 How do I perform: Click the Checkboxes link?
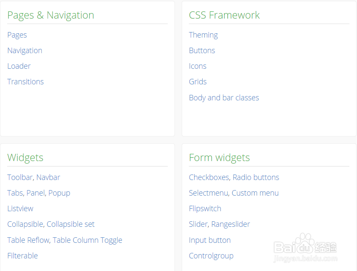tap(209, 177)
